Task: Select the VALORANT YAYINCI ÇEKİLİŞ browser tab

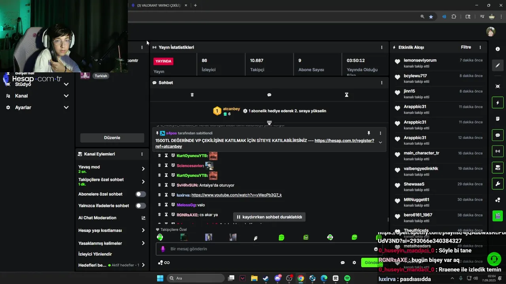Action: 159,6
